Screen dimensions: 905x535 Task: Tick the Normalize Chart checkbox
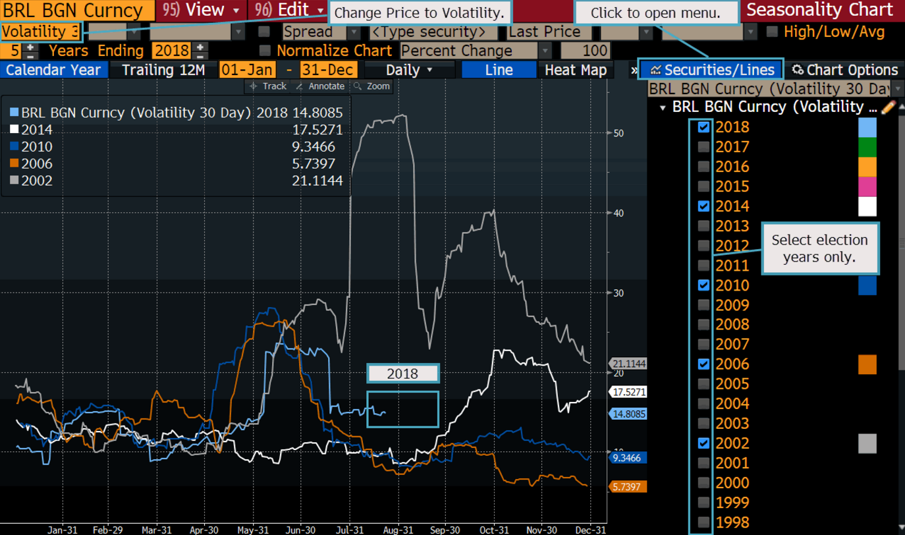[x=265, y=51]
